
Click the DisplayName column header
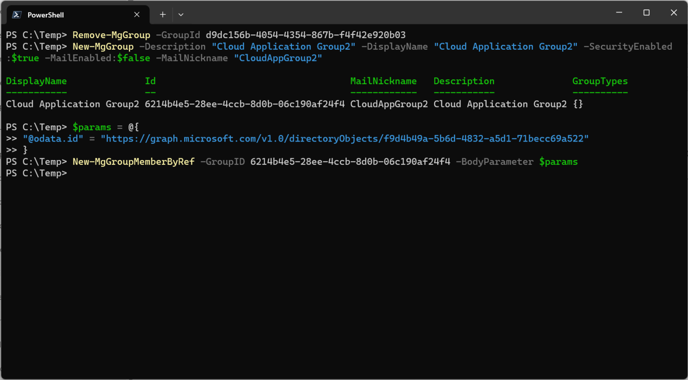pyautogui.click(x=36, y=81)
